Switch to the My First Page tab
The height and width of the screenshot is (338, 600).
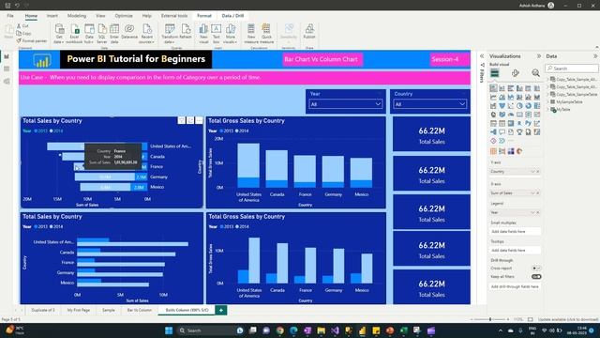coord(79,310)
